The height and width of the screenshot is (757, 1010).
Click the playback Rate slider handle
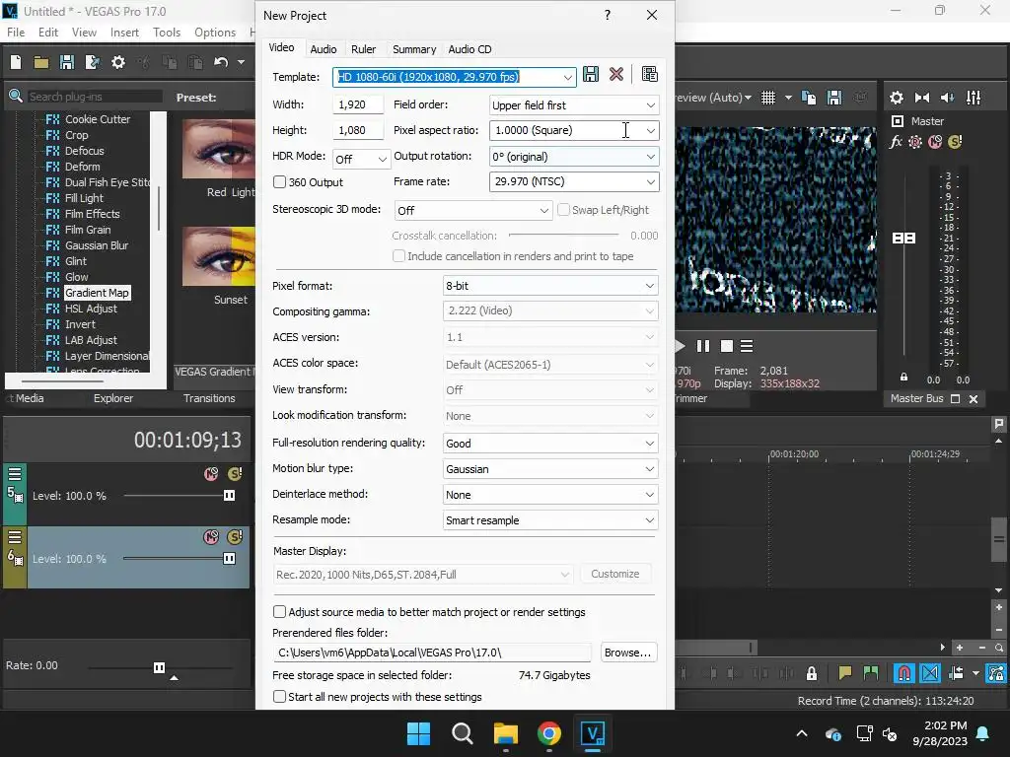point(159,667)
